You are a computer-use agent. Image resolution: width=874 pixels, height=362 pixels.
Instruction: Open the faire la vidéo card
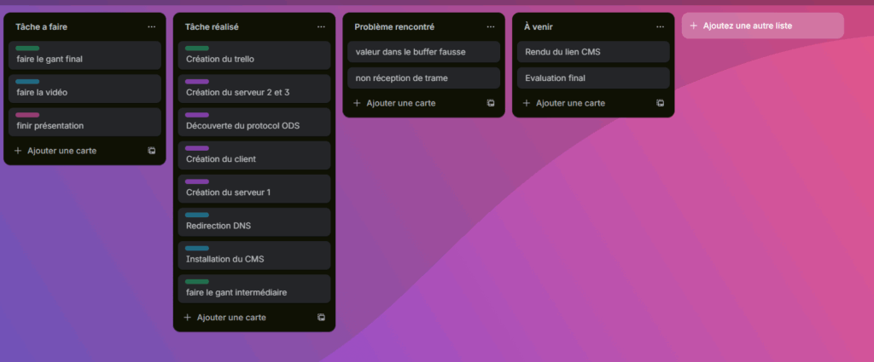[84, 92]
